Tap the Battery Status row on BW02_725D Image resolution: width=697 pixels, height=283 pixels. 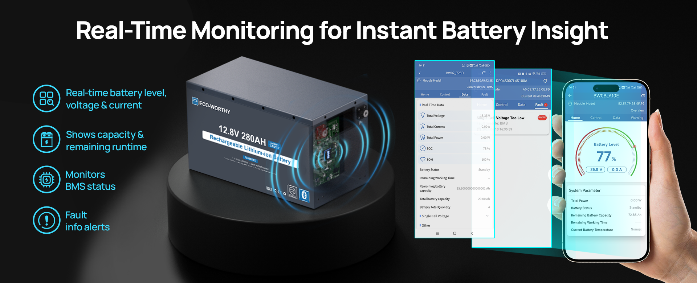coord(455,170)
